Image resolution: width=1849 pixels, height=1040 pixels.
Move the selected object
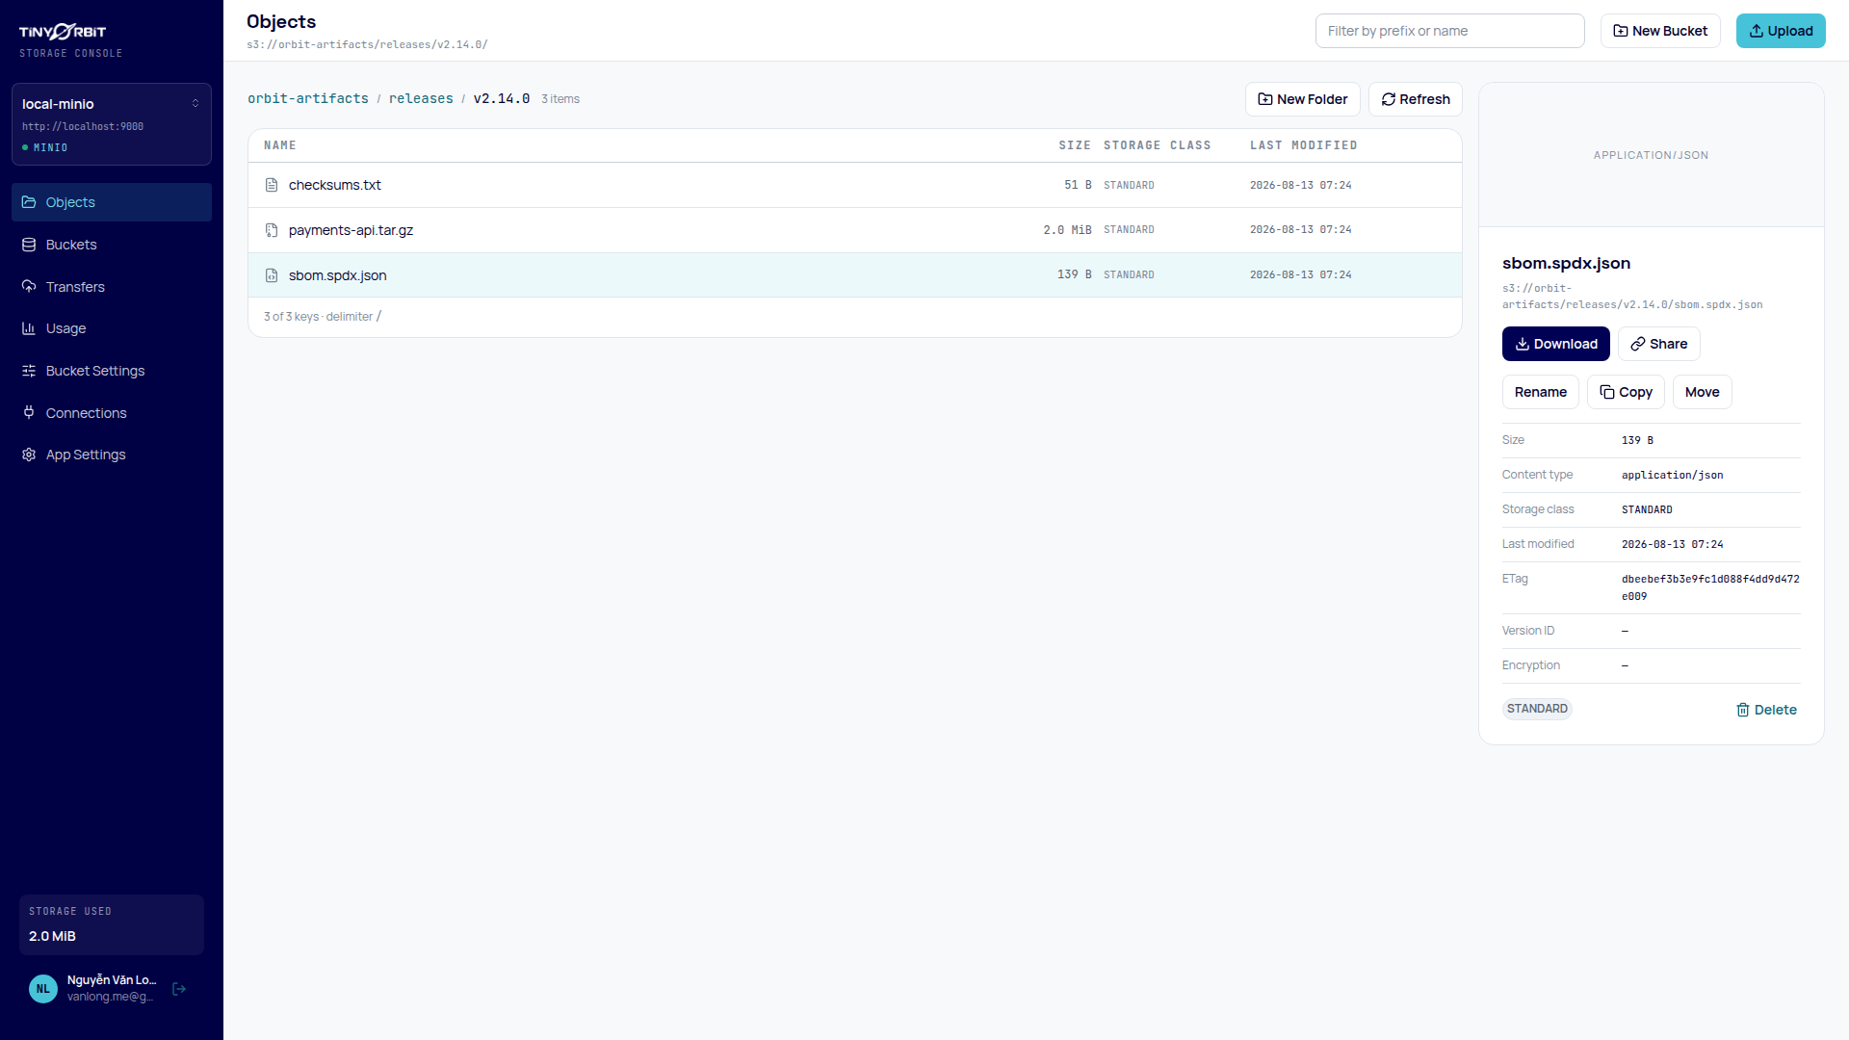(1703, 392)
